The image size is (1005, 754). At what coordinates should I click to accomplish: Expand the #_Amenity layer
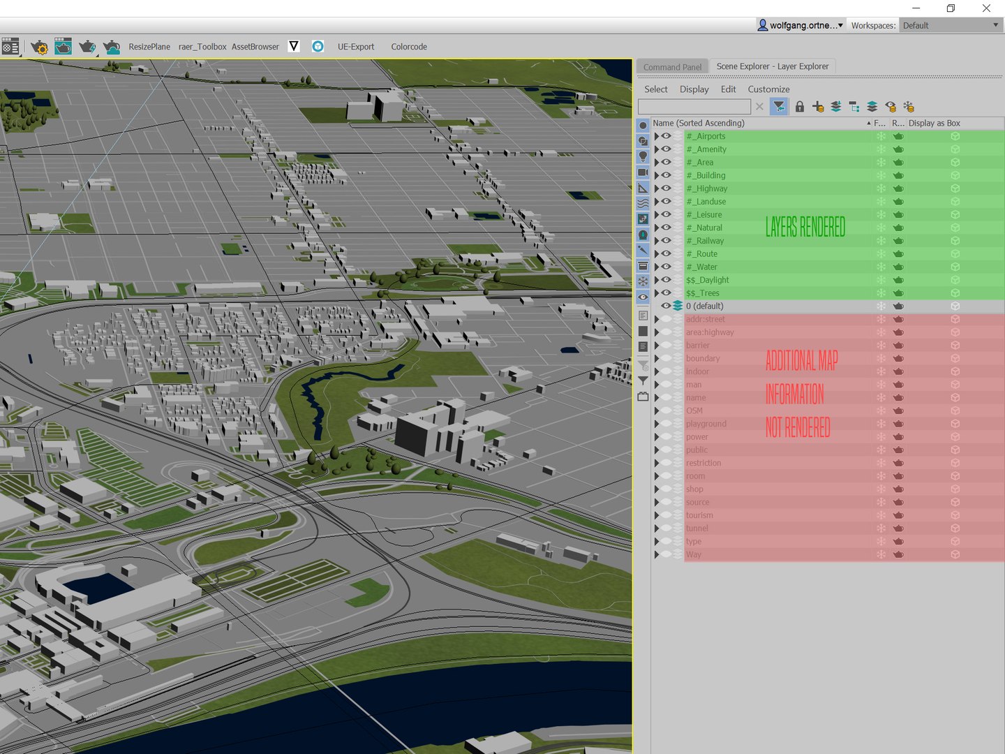click(x=657, y=149)
